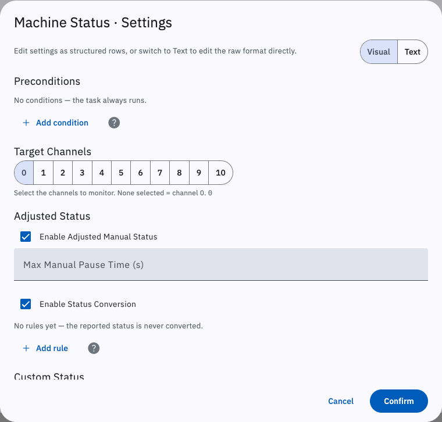Confirm the Machine Status settings
This screenshot has width=442, height=422.
399,401
